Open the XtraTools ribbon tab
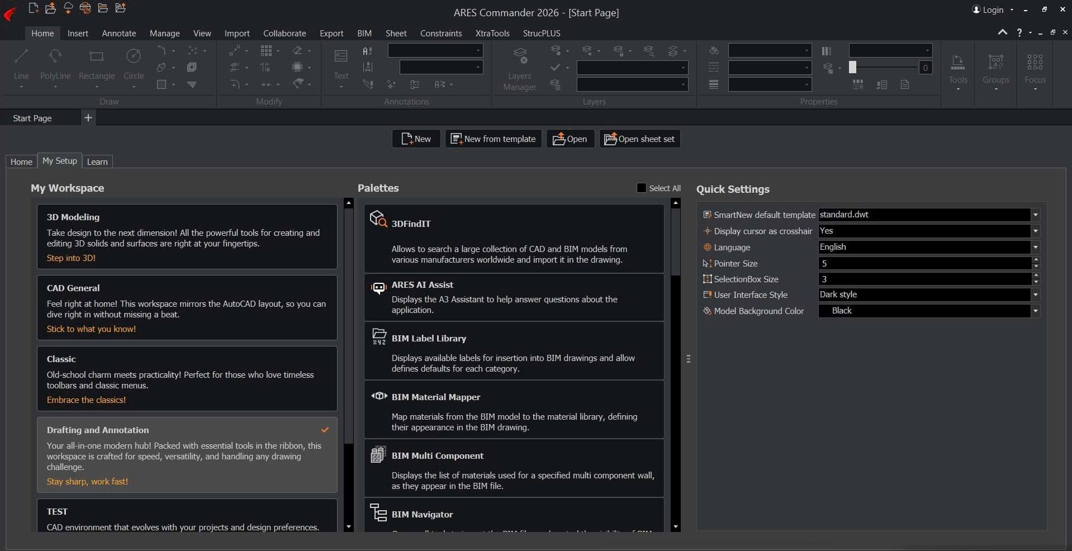 [x=492, y=34]
